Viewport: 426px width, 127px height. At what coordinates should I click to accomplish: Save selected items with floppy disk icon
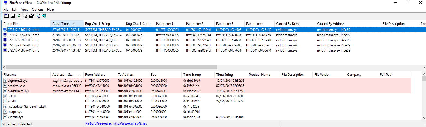tap(13, 16)
